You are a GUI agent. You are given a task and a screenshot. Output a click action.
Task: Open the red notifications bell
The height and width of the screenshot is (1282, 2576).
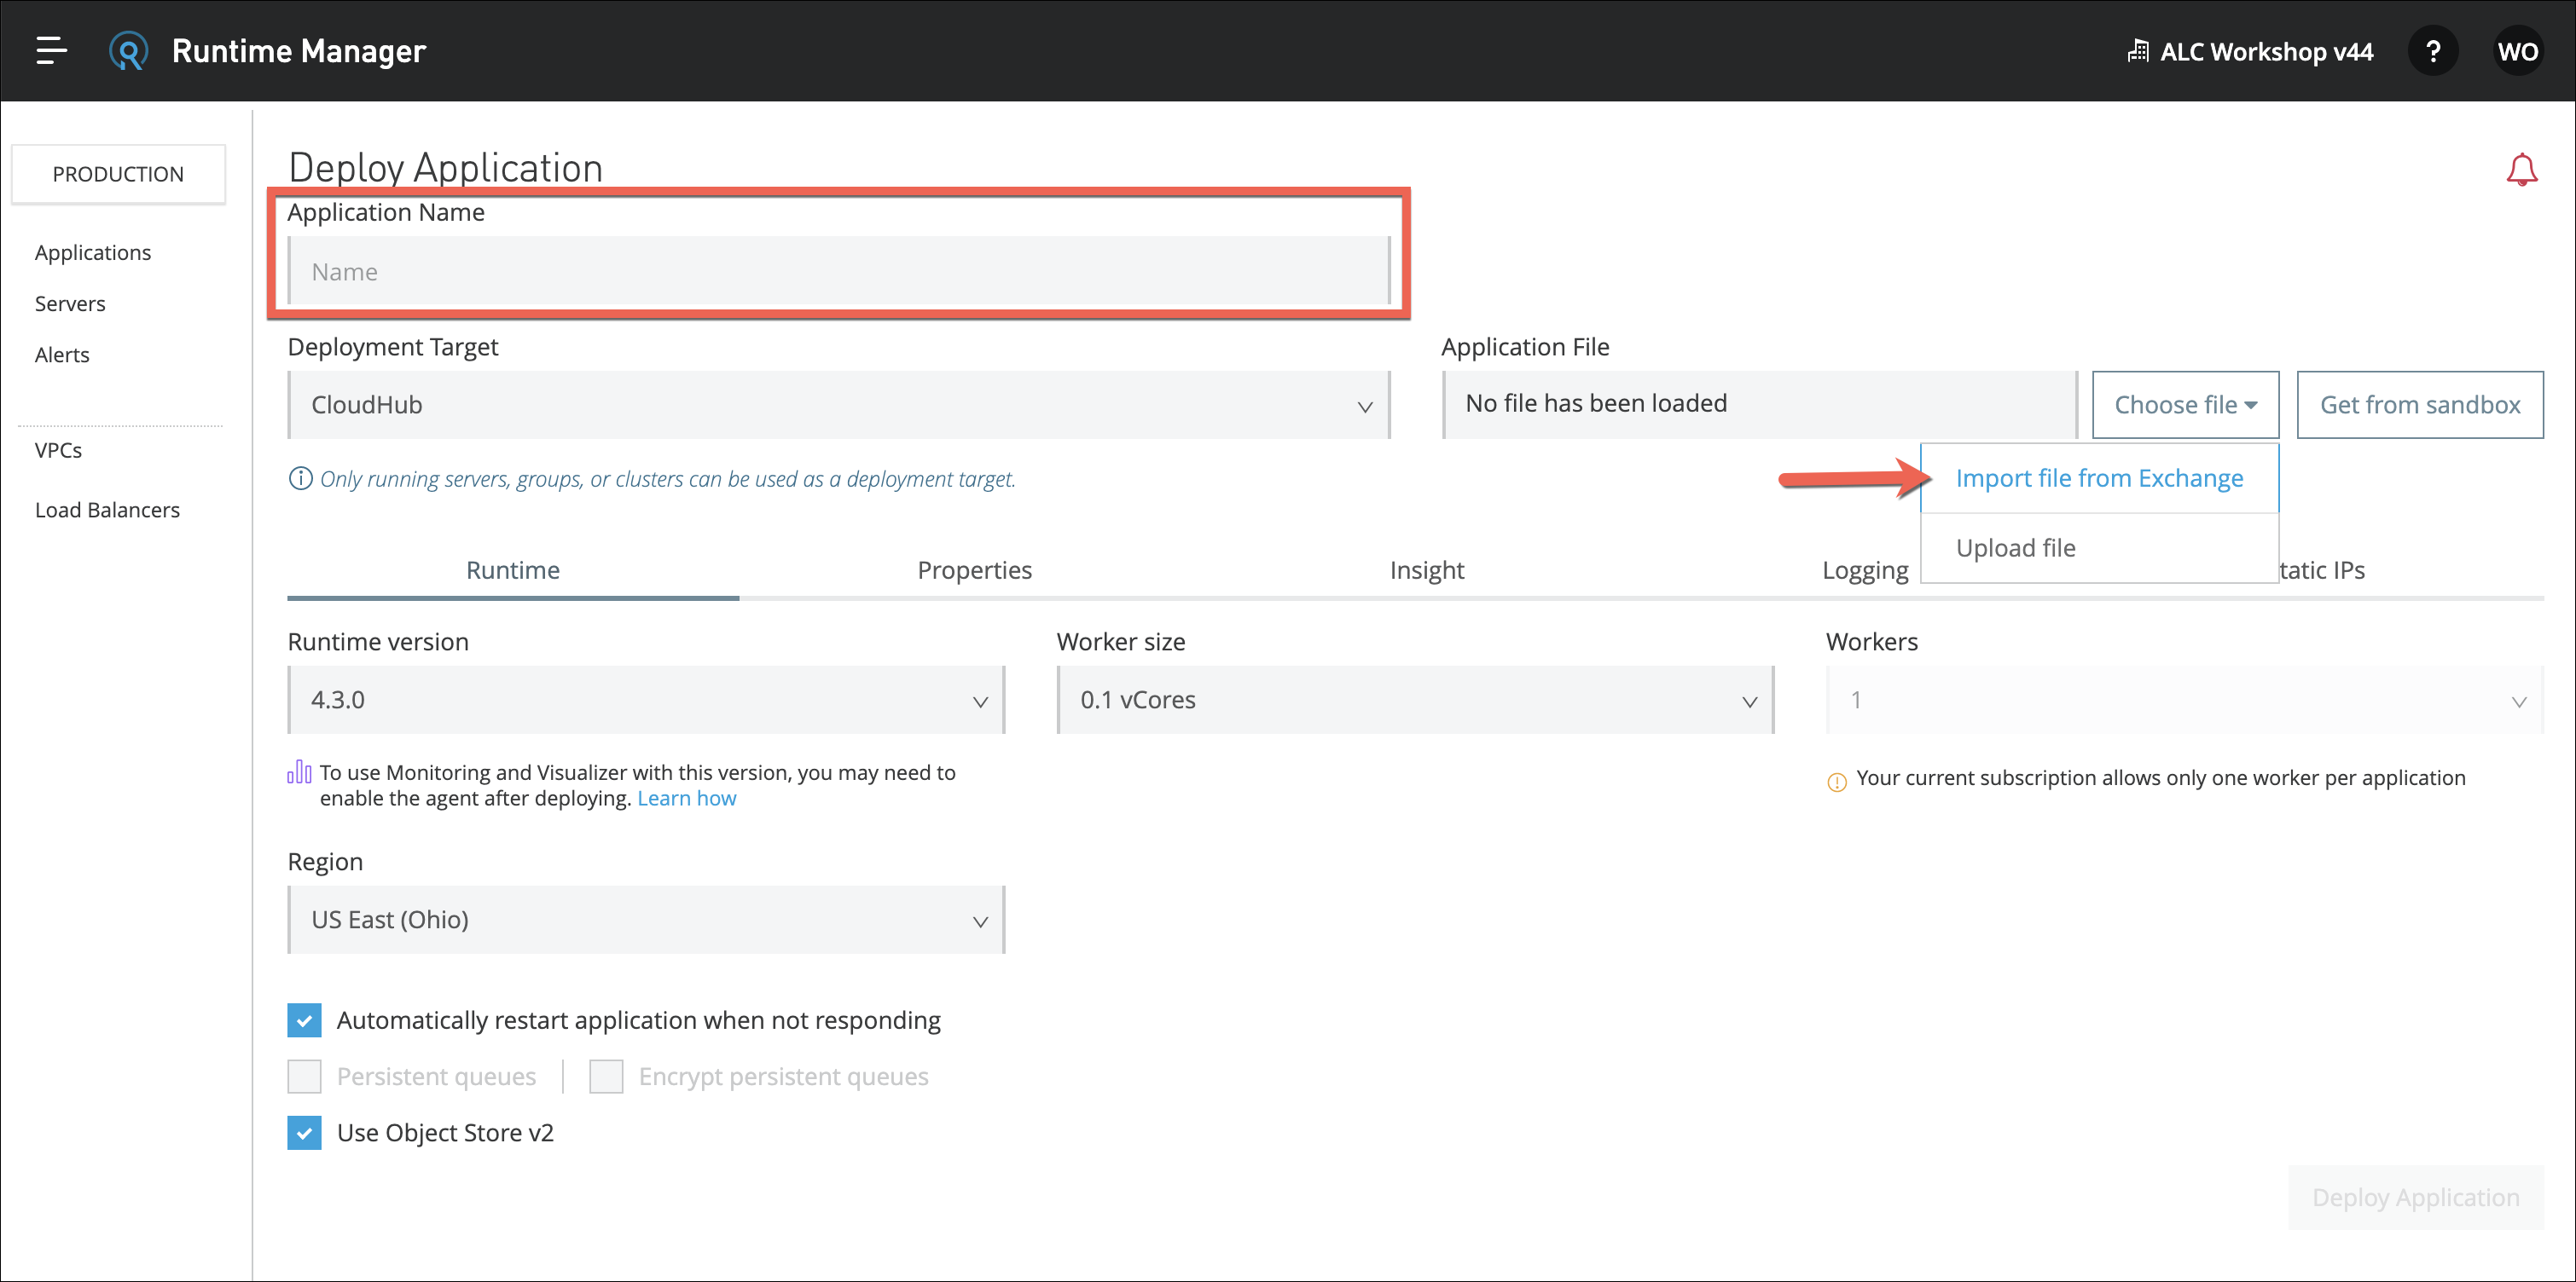[x=2521, y=170]
